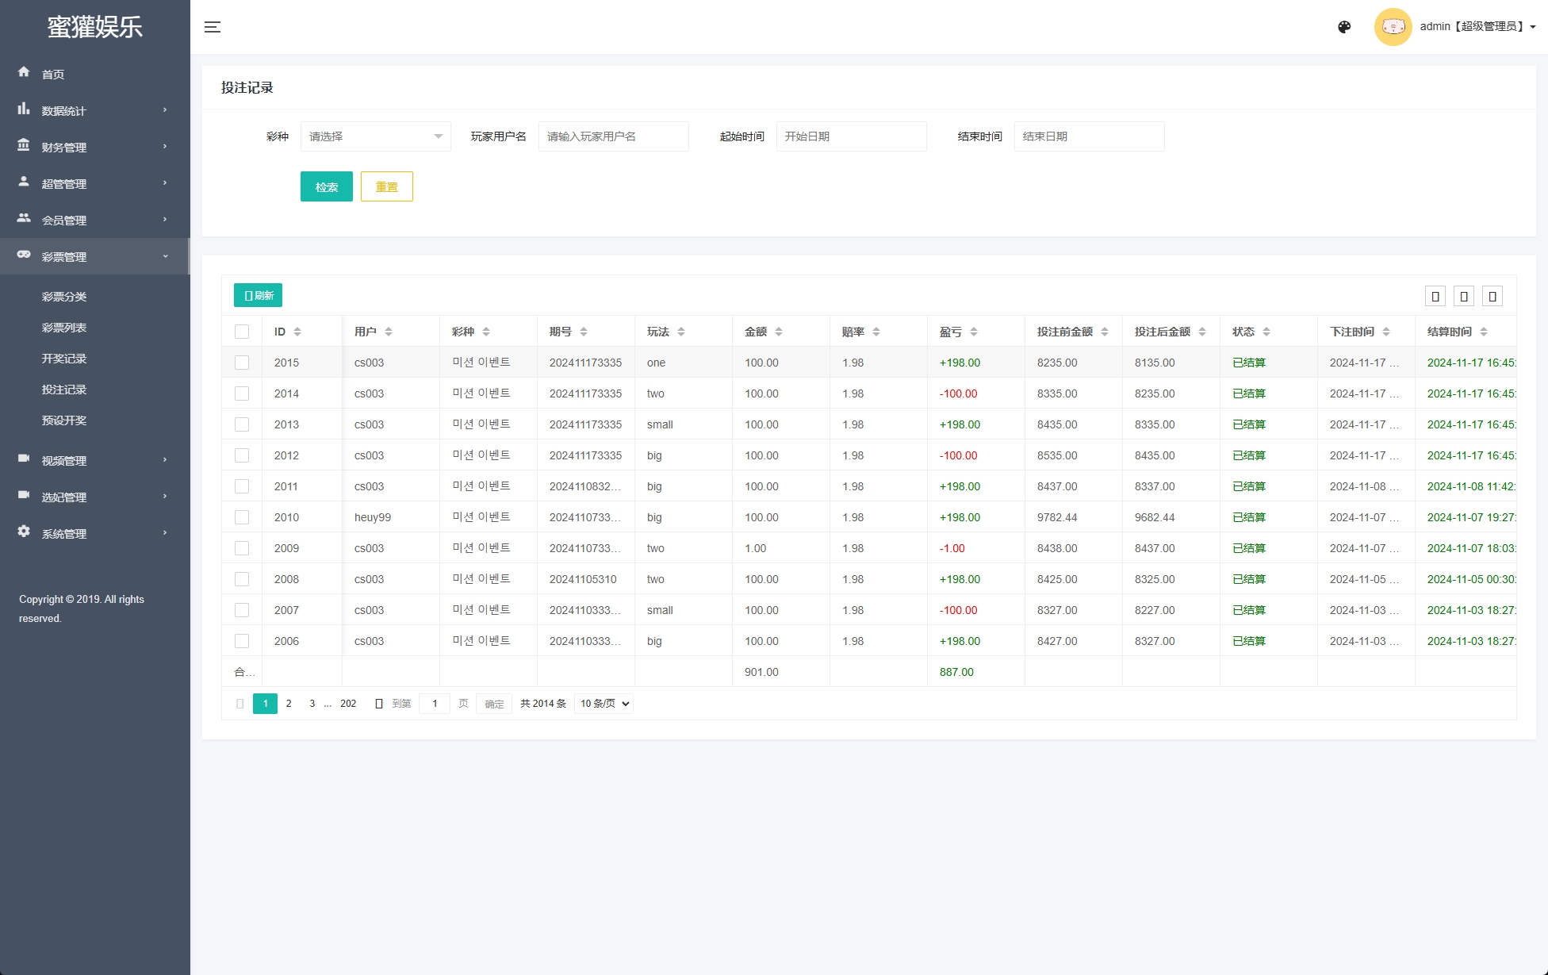Click the bank icon for 财务管理

point(24,145)
